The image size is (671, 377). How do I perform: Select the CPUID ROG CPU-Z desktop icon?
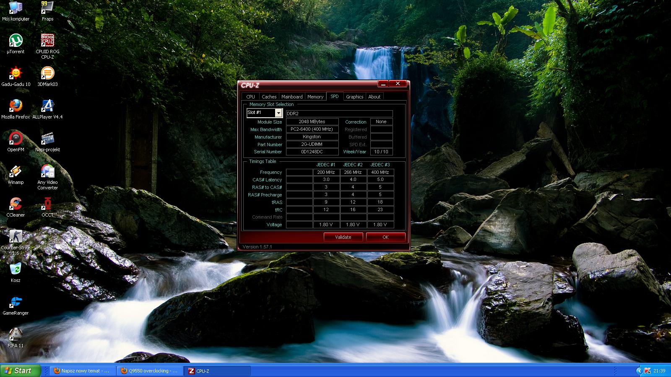pyautogui.click(x=47, y=46)
